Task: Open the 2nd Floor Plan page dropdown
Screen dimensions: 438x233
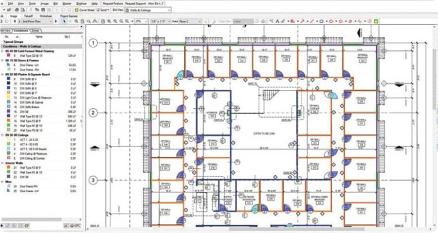Action: click(x=35, y=21)
